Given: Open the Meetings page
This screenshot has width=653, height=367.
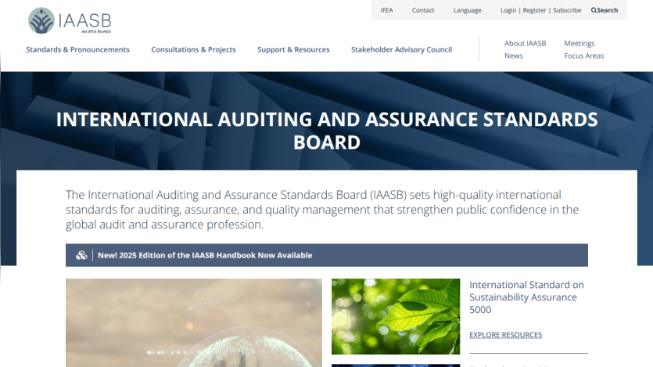Looking at the screenshot, I should point(579,43).
